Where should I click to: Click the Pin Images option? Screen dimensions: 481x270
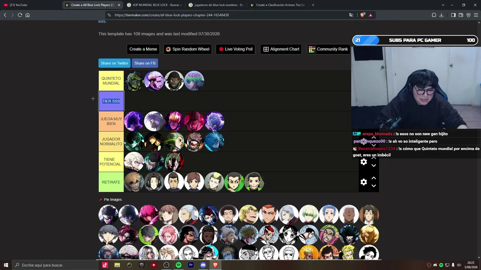pyautogui.click(x=110, y=199)
